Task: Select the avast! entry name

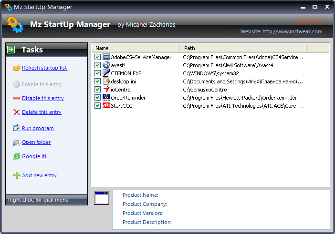Action: click(x=118, y=65)
